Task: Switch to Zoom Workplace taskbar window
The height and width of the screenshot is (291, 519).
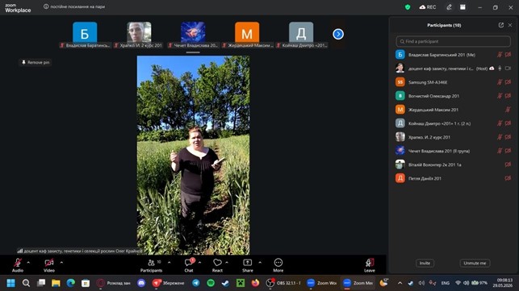Action: (321, 283)
